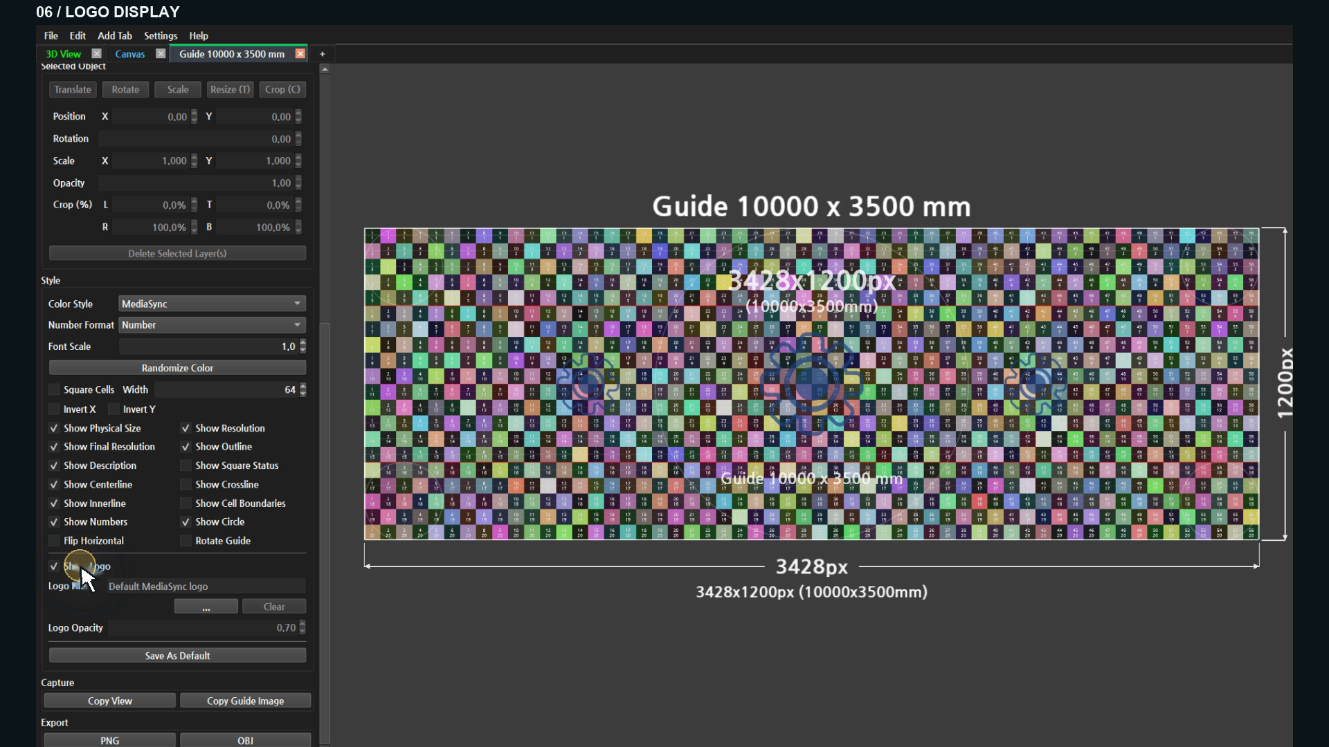1329x747 pixels.
Task: Toggle Show Outline checkbox
Action: tap(186, 447)
